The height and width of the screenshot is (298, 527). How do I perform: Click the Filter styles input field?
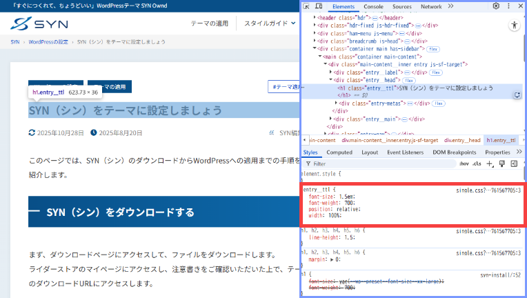point(379,164)
